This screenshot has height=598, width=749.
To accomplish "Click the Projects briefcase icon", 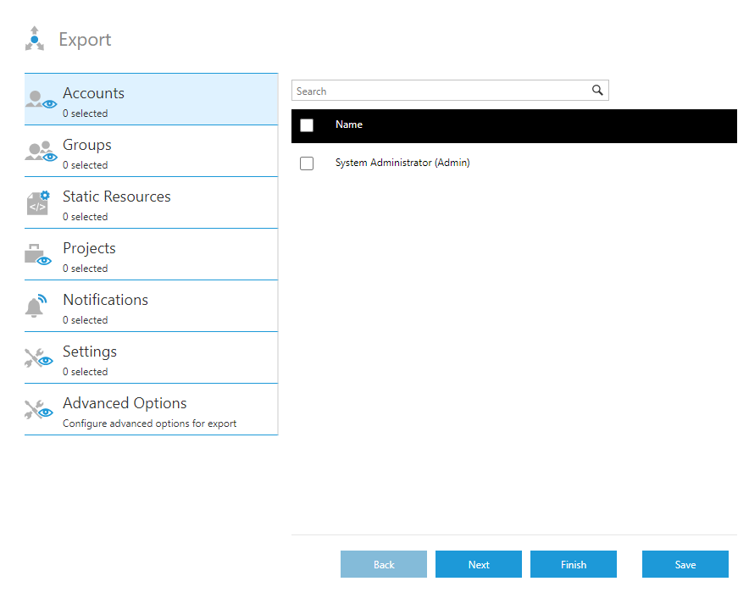I will click(x=38, y=255).
